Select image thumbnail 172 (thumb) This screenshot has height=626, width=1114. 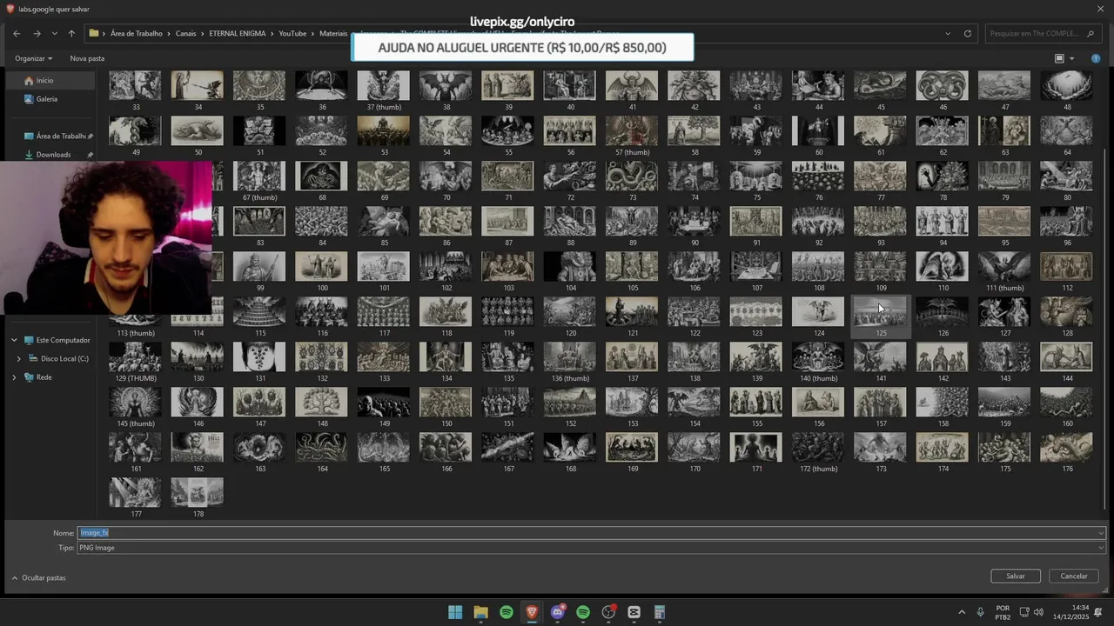tap(818, 453)
